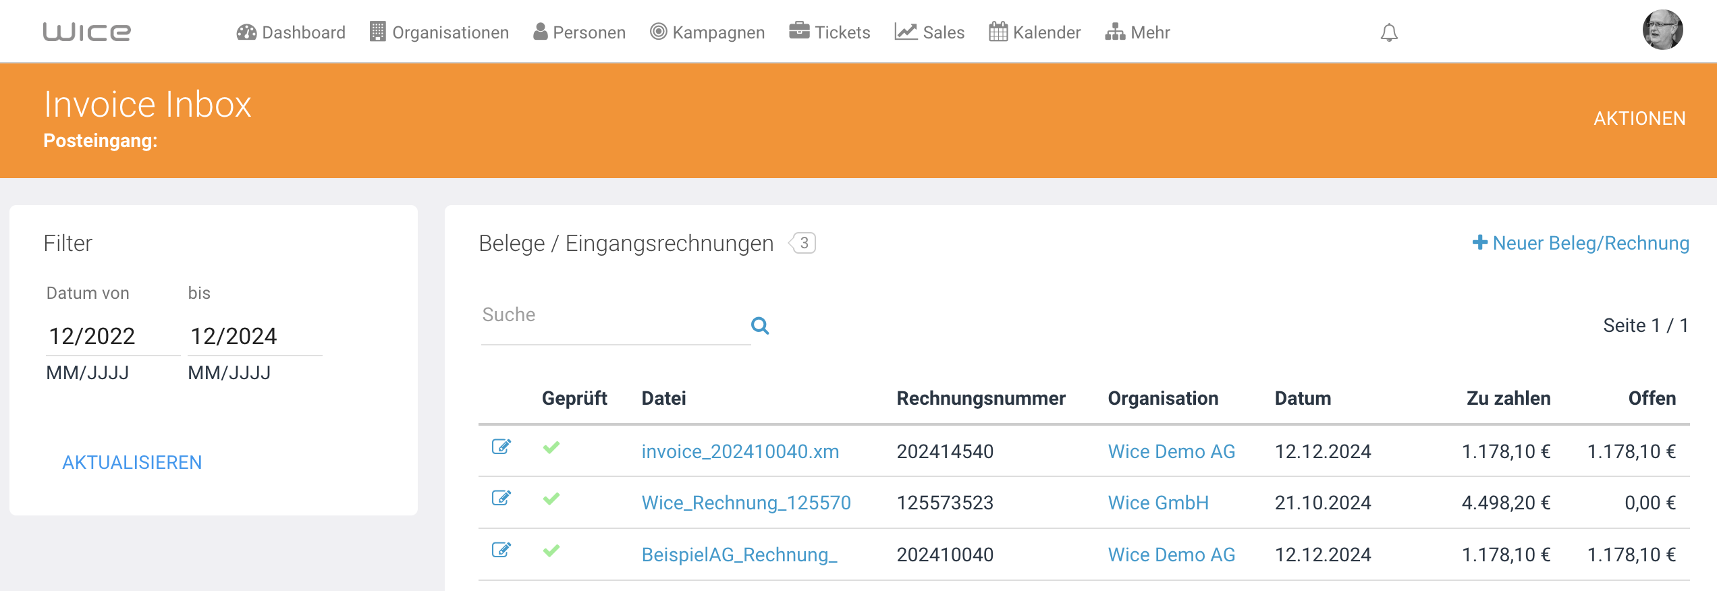
Task: Click the checkmark for invoice 202410040
Action: point(551,551)
